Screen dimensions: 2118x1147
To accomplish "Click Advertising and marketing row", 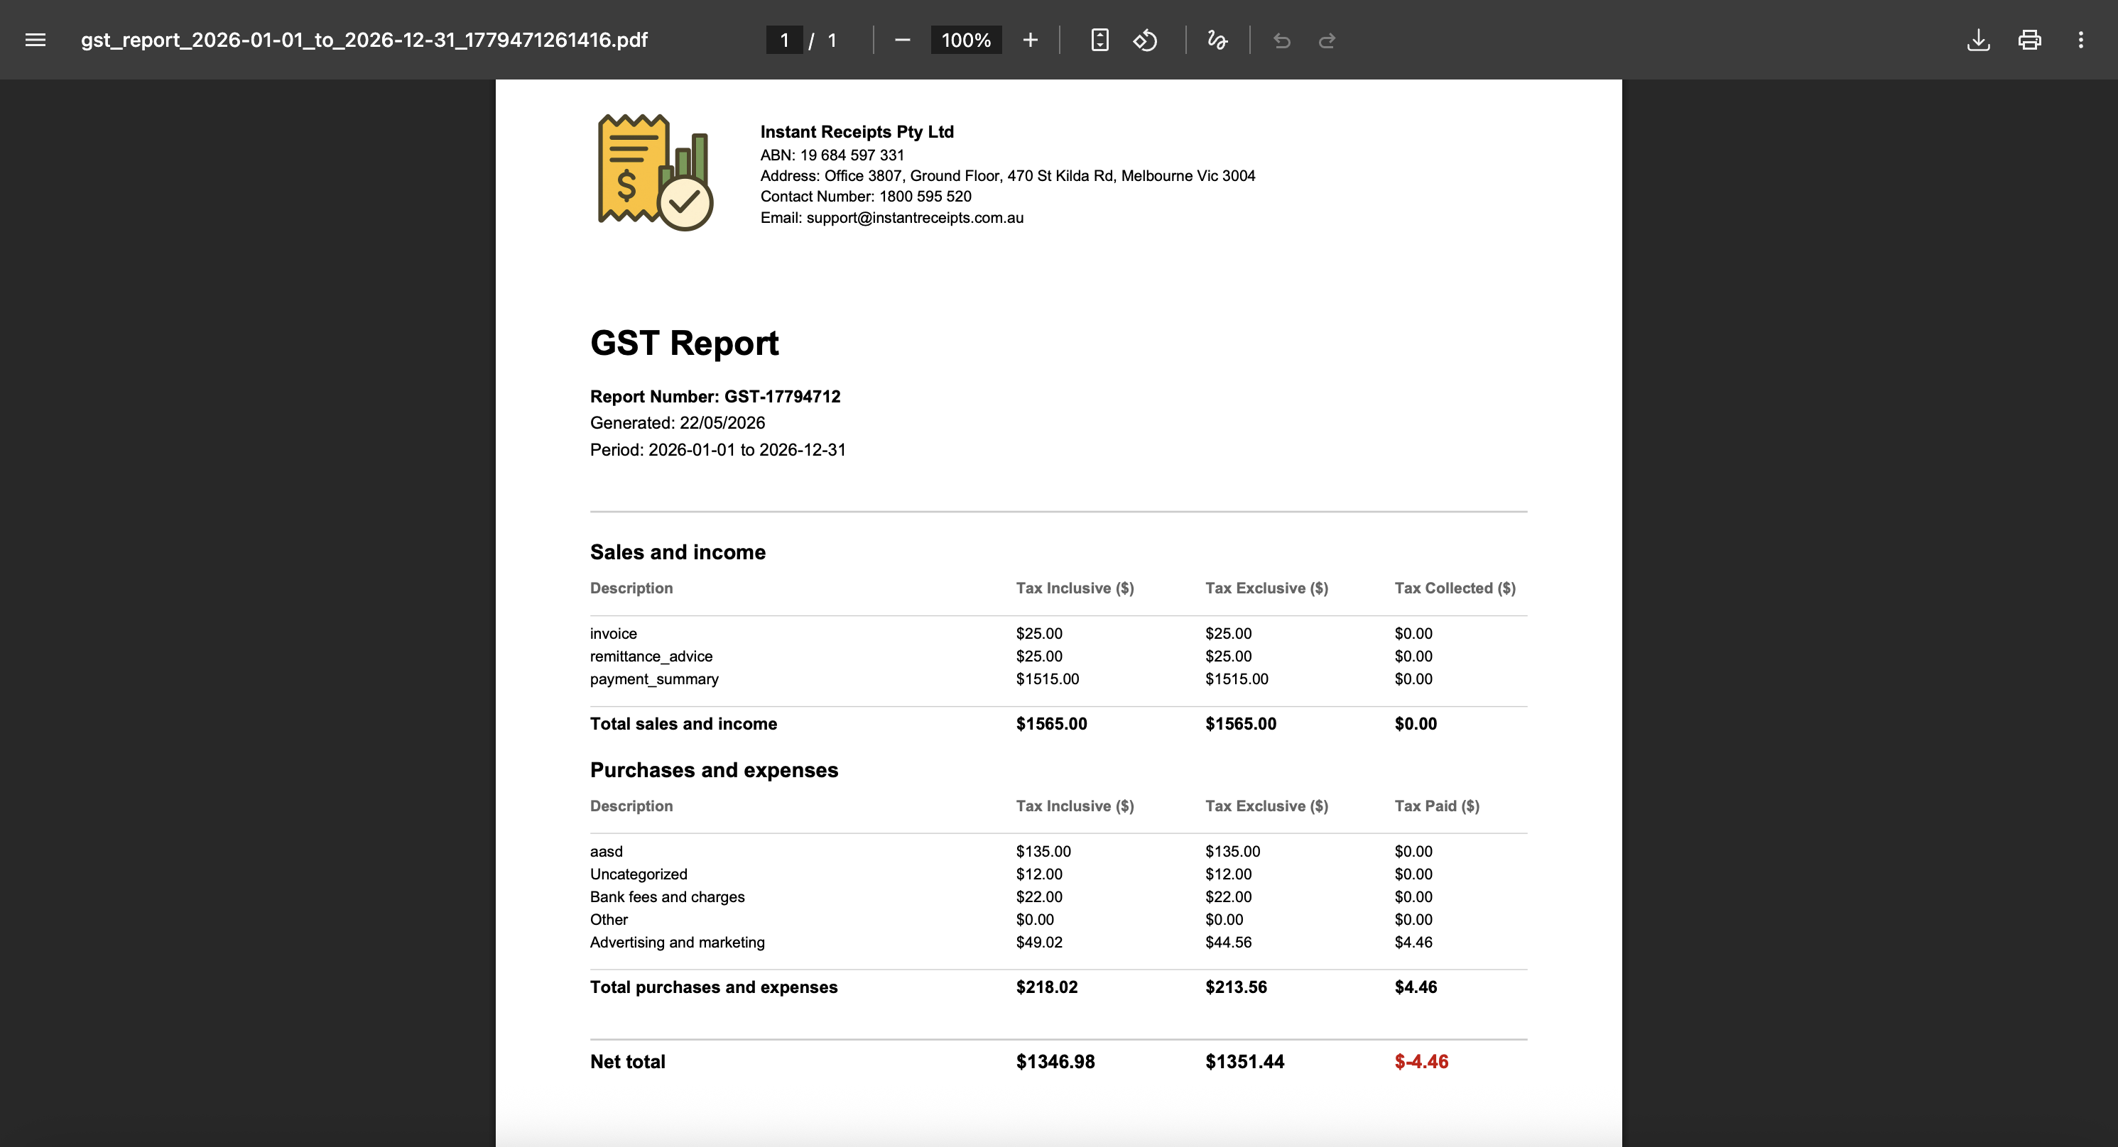I will pos(677,943).
